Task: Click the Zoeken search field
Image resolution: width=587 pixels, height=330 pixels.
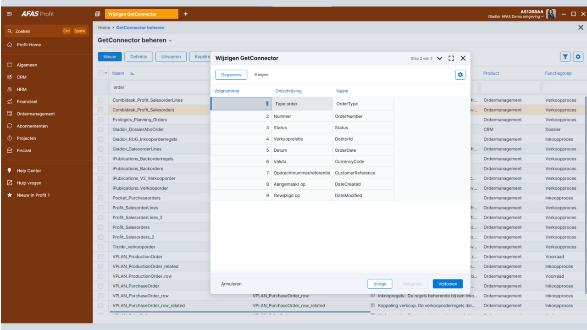Action: [x=46, y=31]
